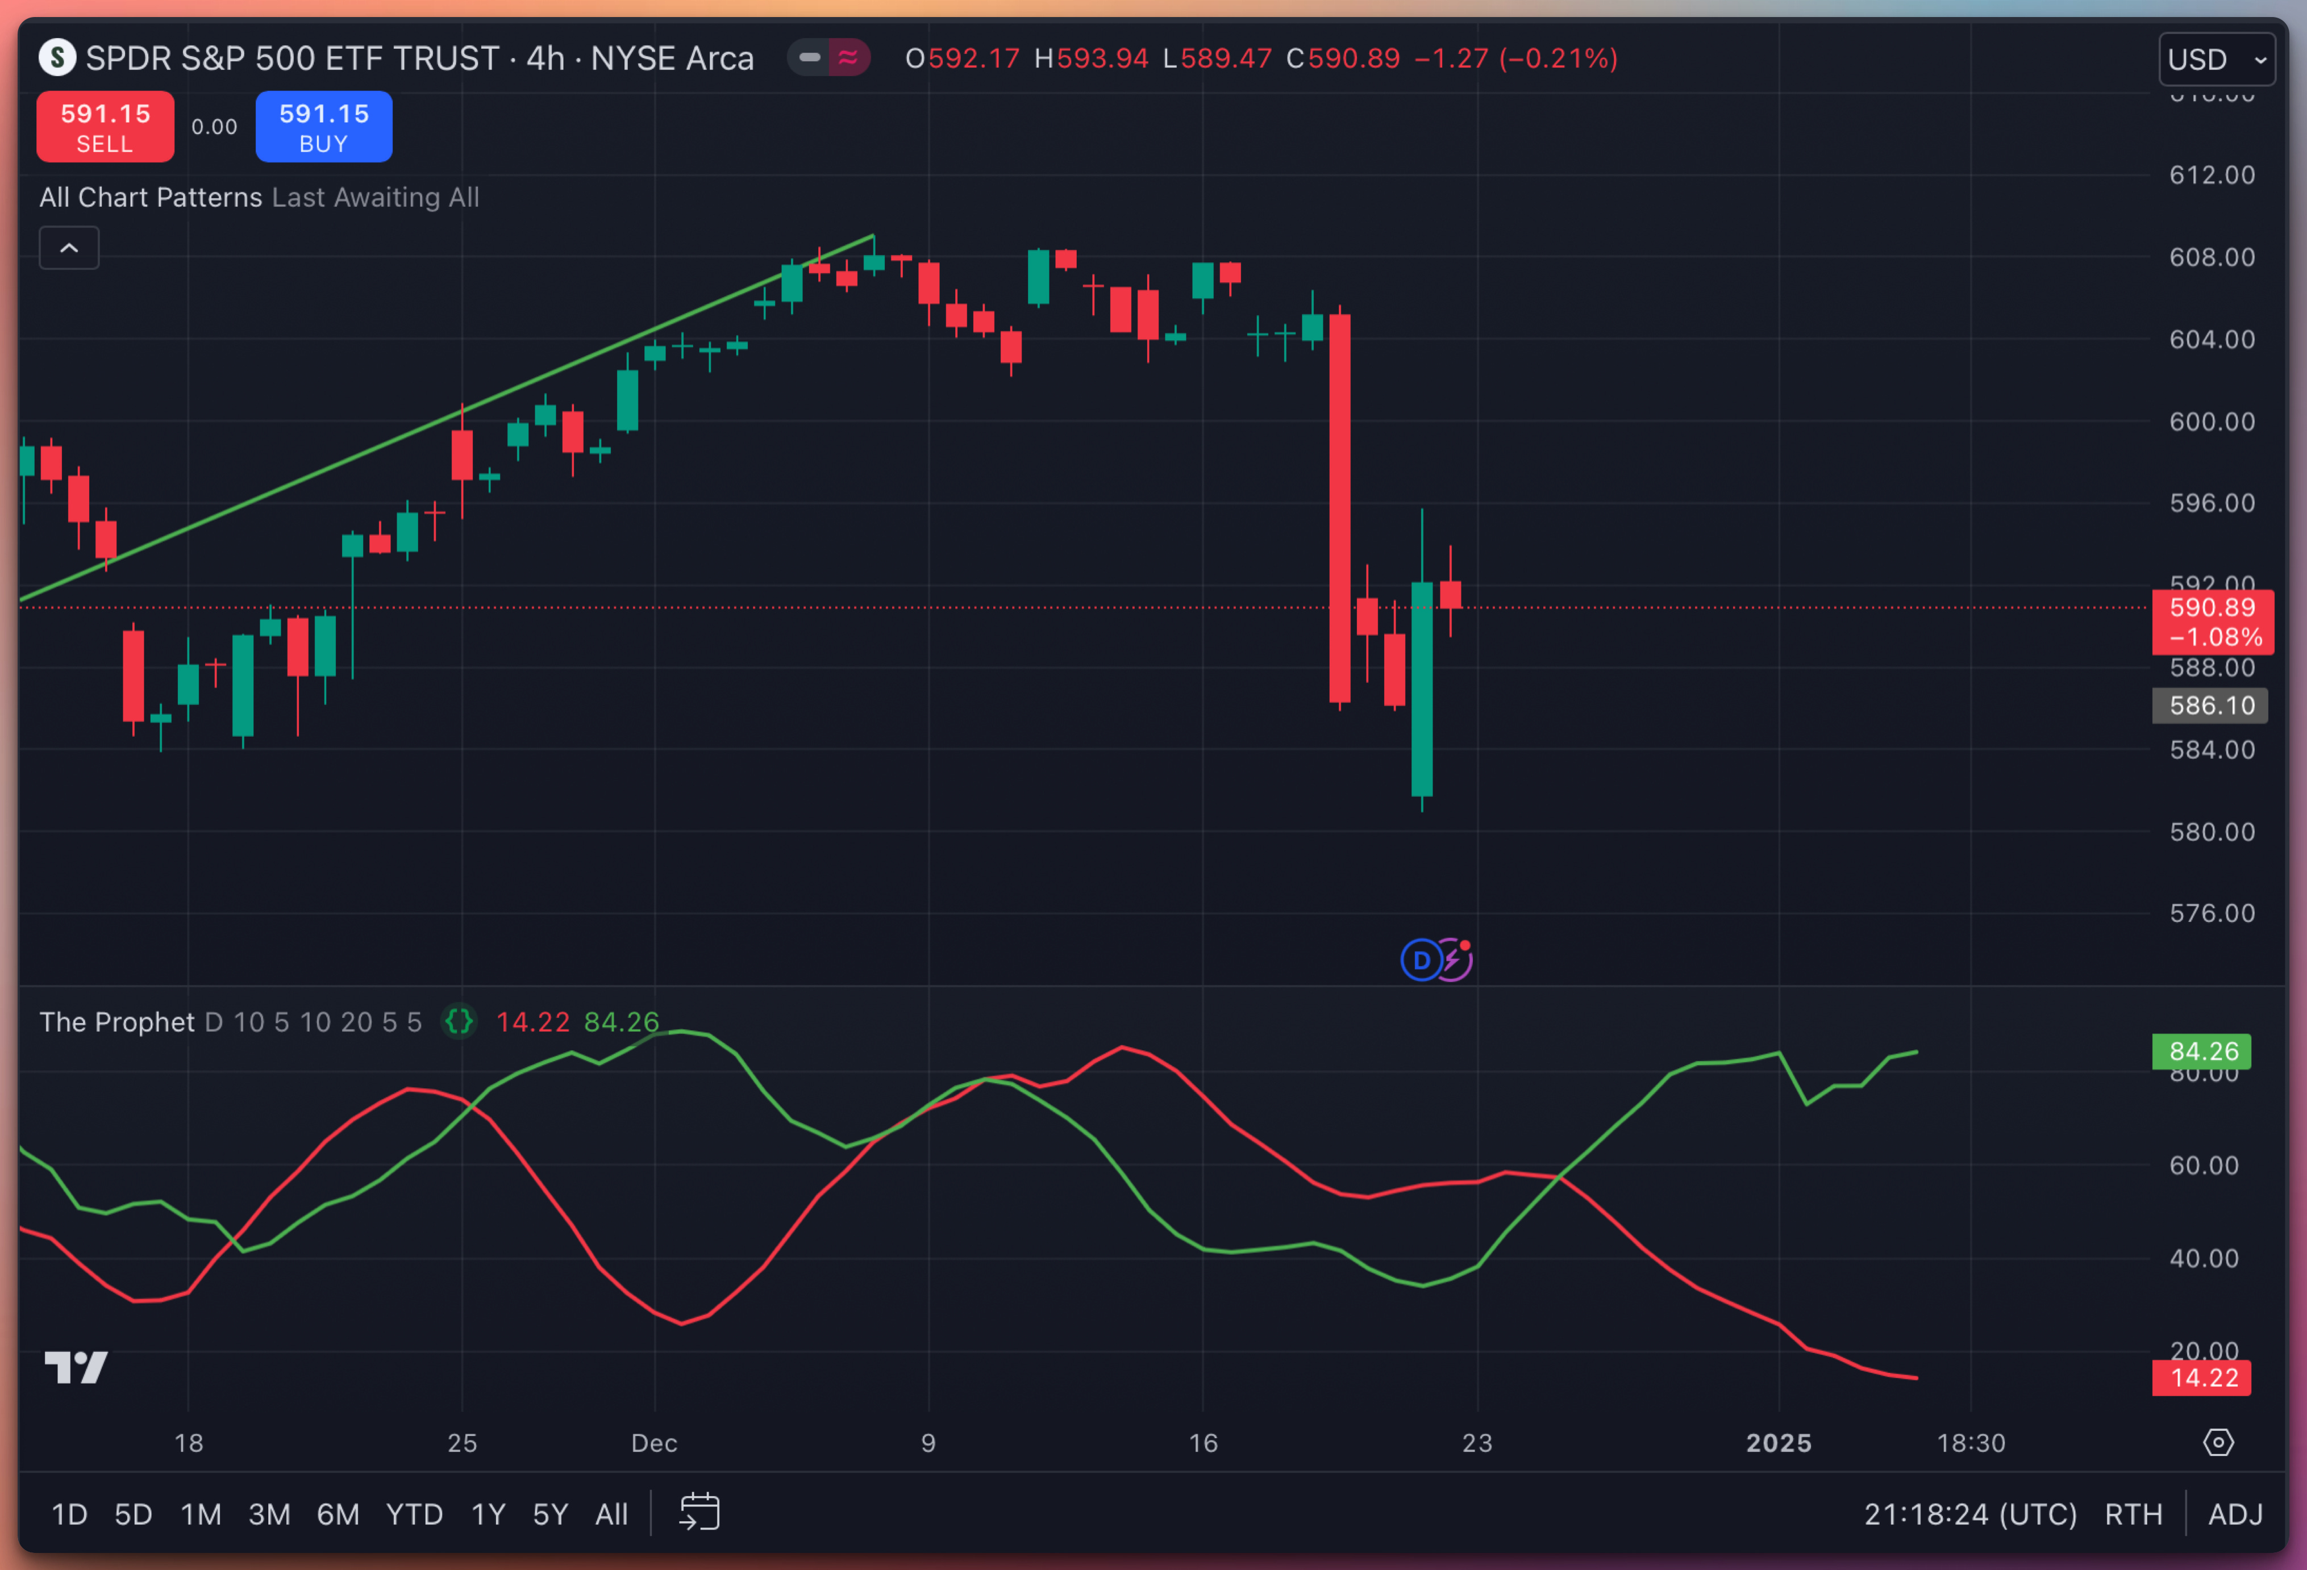Click the blue D dividend marker

[1421, 959]
